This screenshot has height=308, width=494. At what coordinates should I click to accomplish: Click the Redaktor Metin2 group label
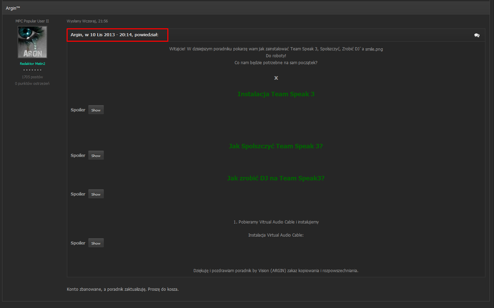tap(32, 63)
